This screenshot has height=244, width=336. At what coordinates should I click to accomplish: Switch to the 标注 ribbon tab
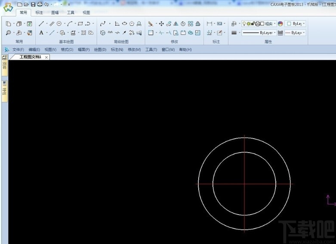pos(39,13)
